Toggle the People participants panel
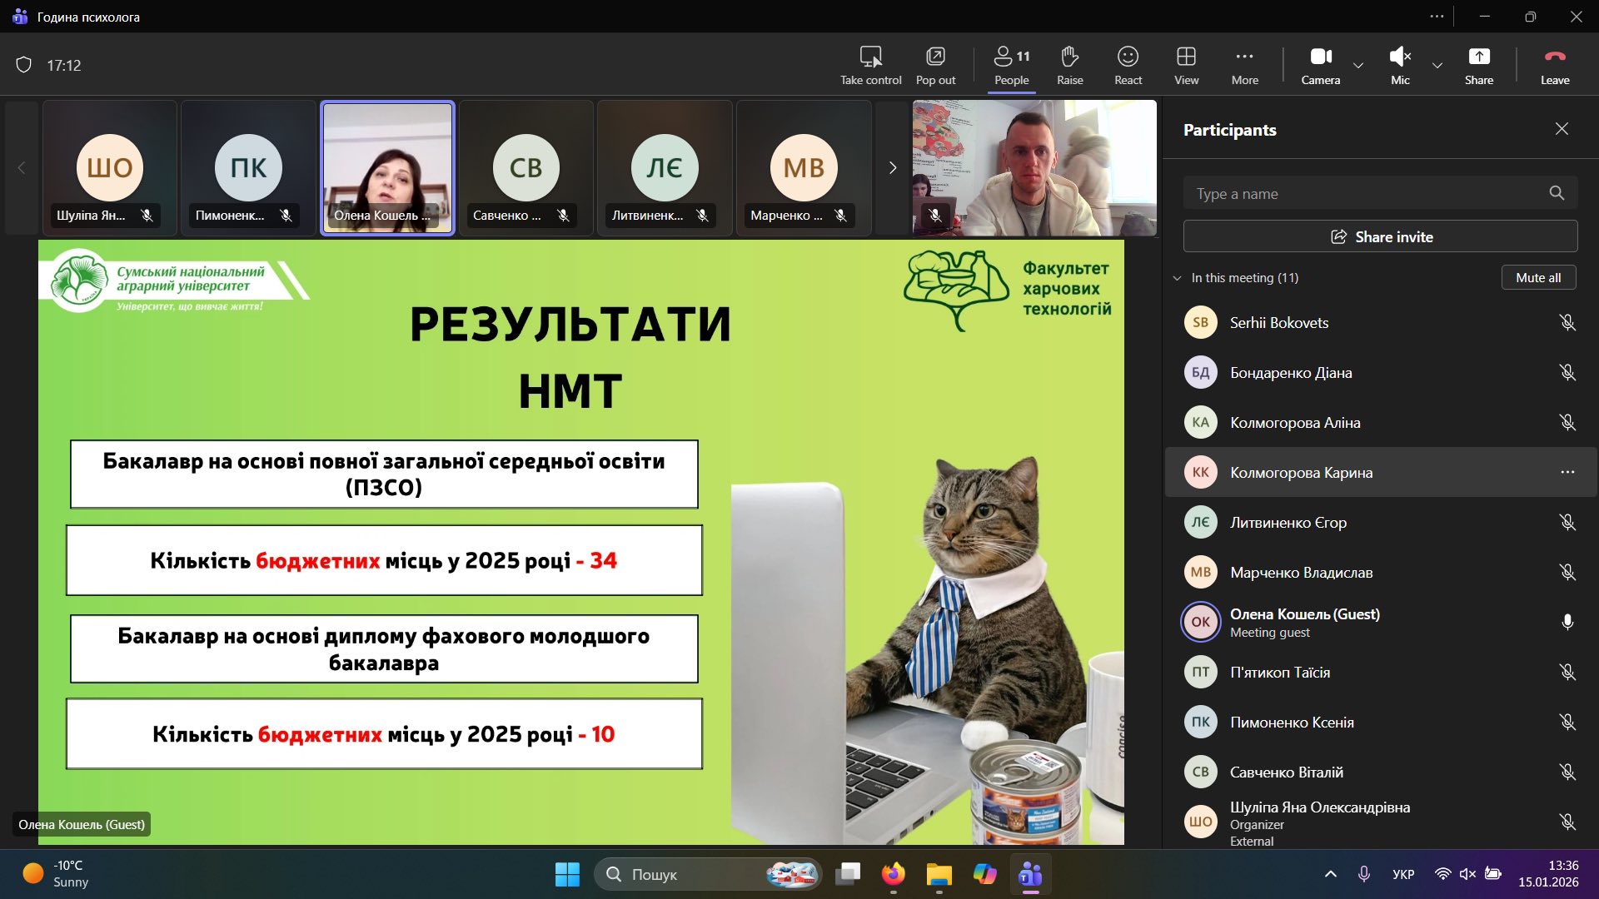 click(x=1011, y=65)
